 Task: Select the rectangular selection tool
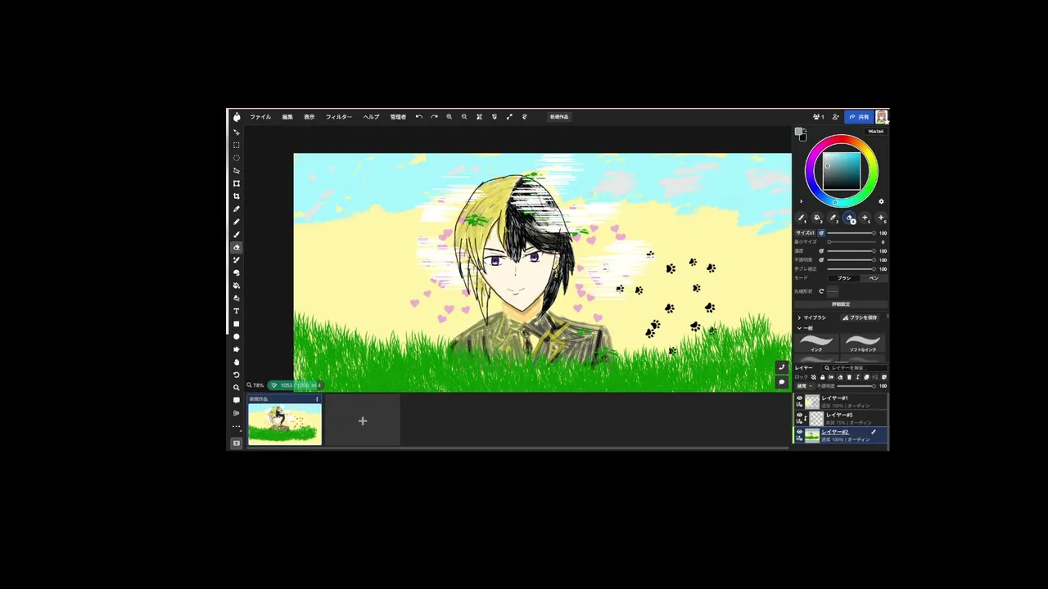click(237, 145)
